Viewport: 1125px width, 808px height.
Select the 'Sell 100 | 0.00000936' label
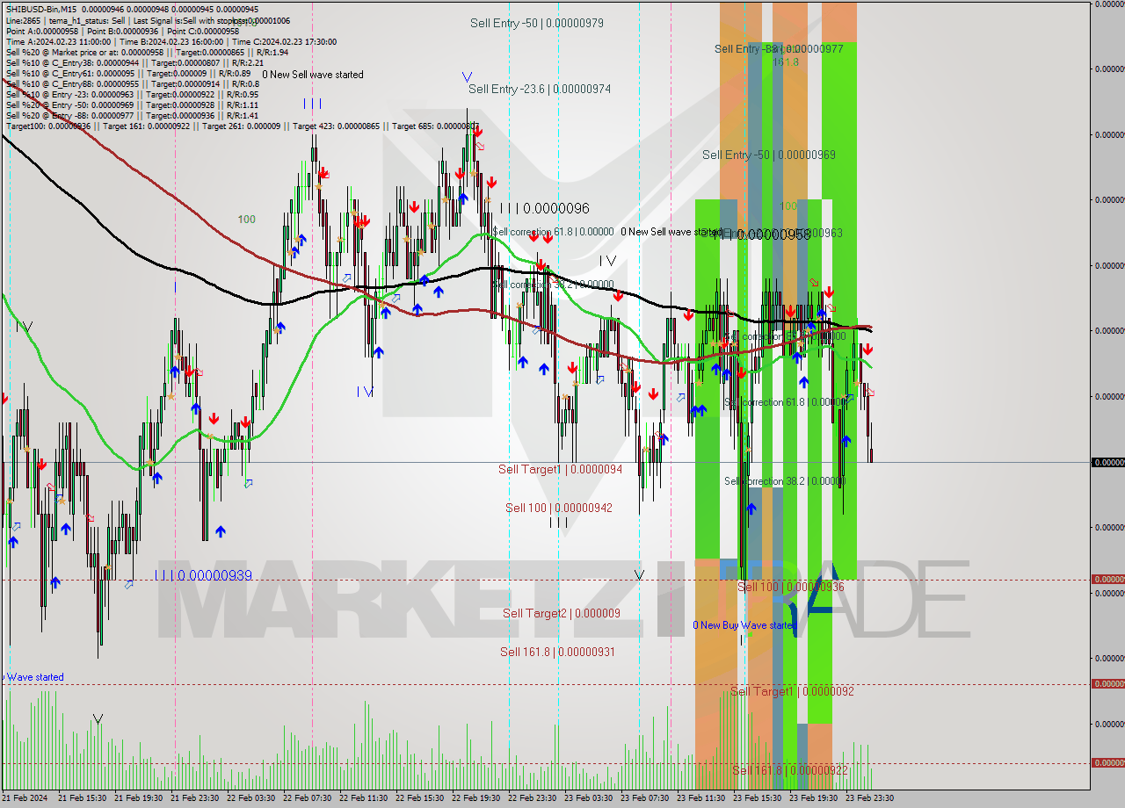(x=790, y=587)
